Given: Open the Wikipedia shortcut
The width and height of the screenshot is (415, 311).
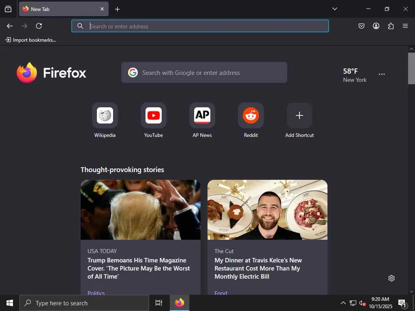Looking at the screenshot, I should (x=105, y=121).
